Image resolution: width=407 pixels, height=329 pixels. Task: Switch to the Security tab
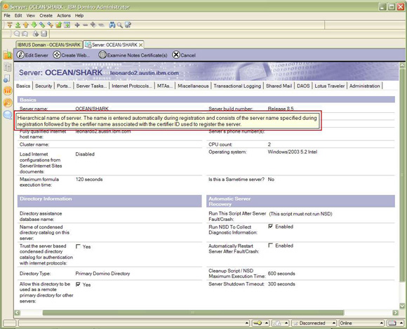[44, 86]
